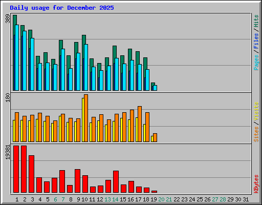Click day 29 on the x-axis
The height and width of the screenshot is (205, 262).
pos(230,199)
